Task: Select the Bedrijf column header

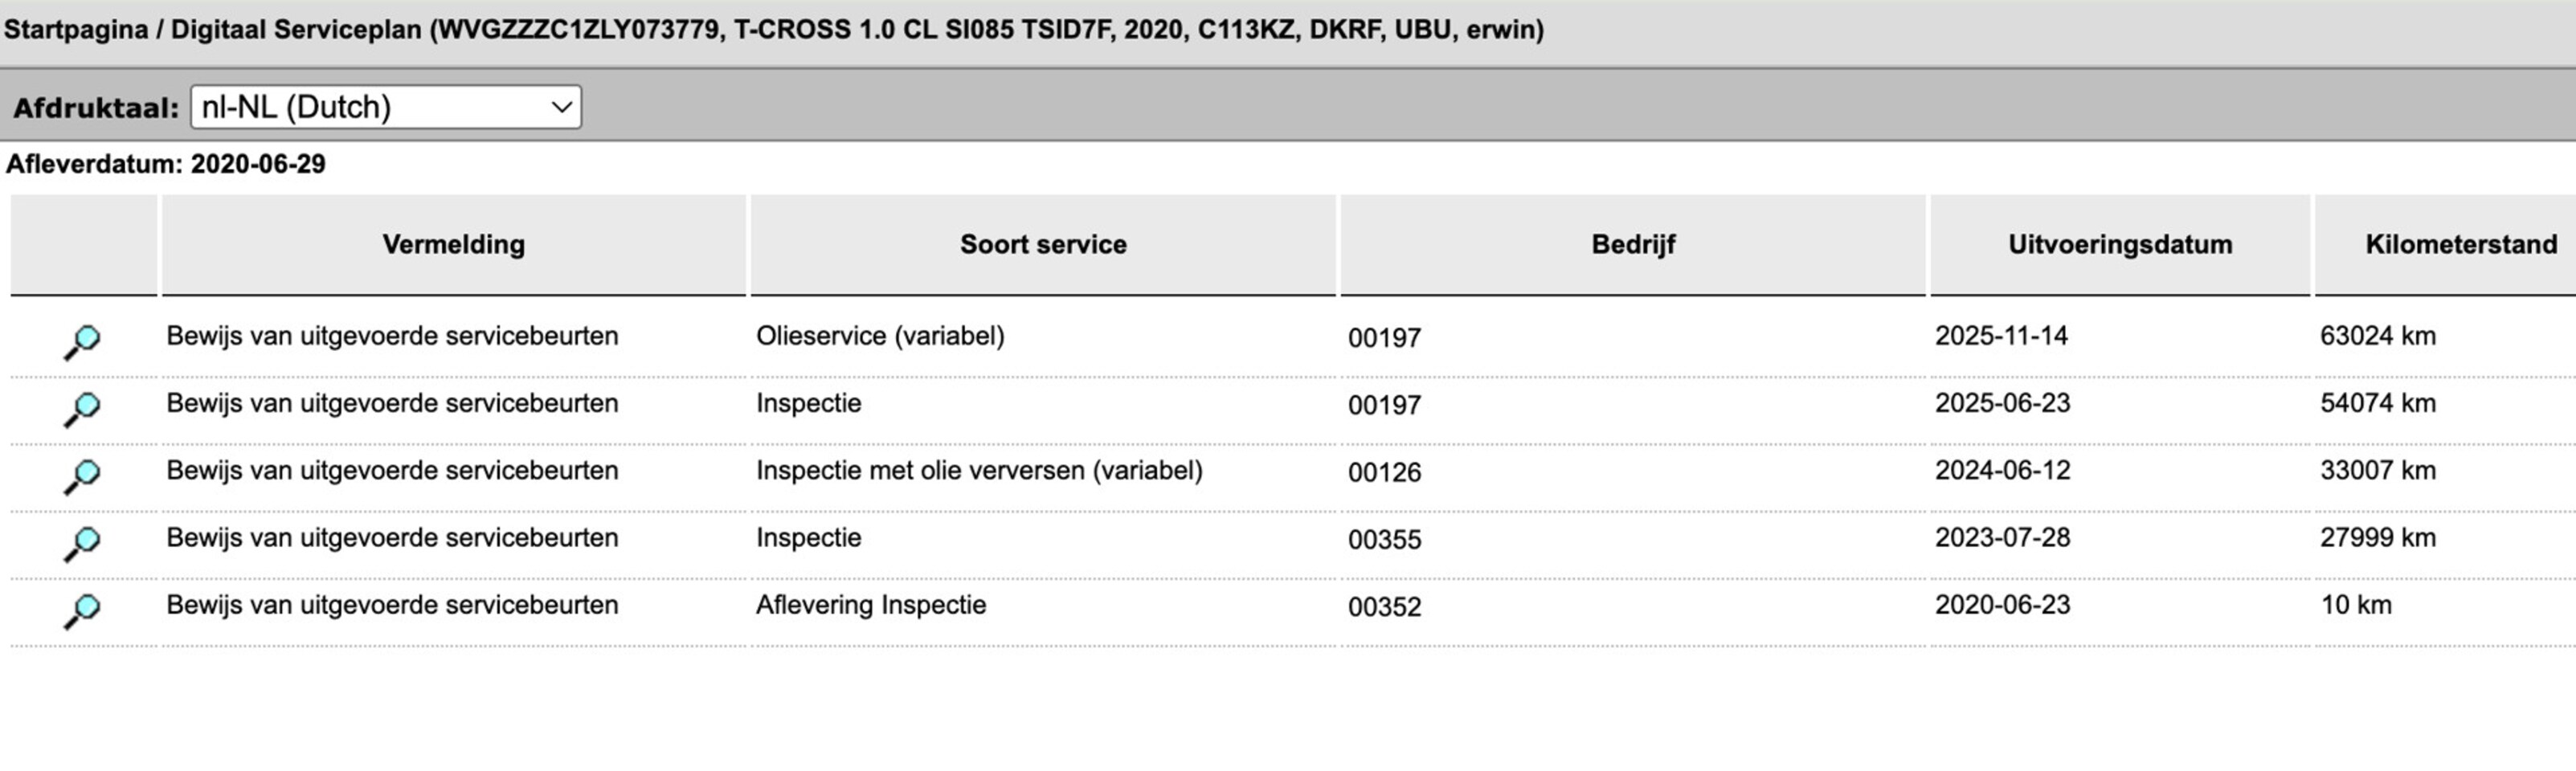Action: [x=1632, y=245]
